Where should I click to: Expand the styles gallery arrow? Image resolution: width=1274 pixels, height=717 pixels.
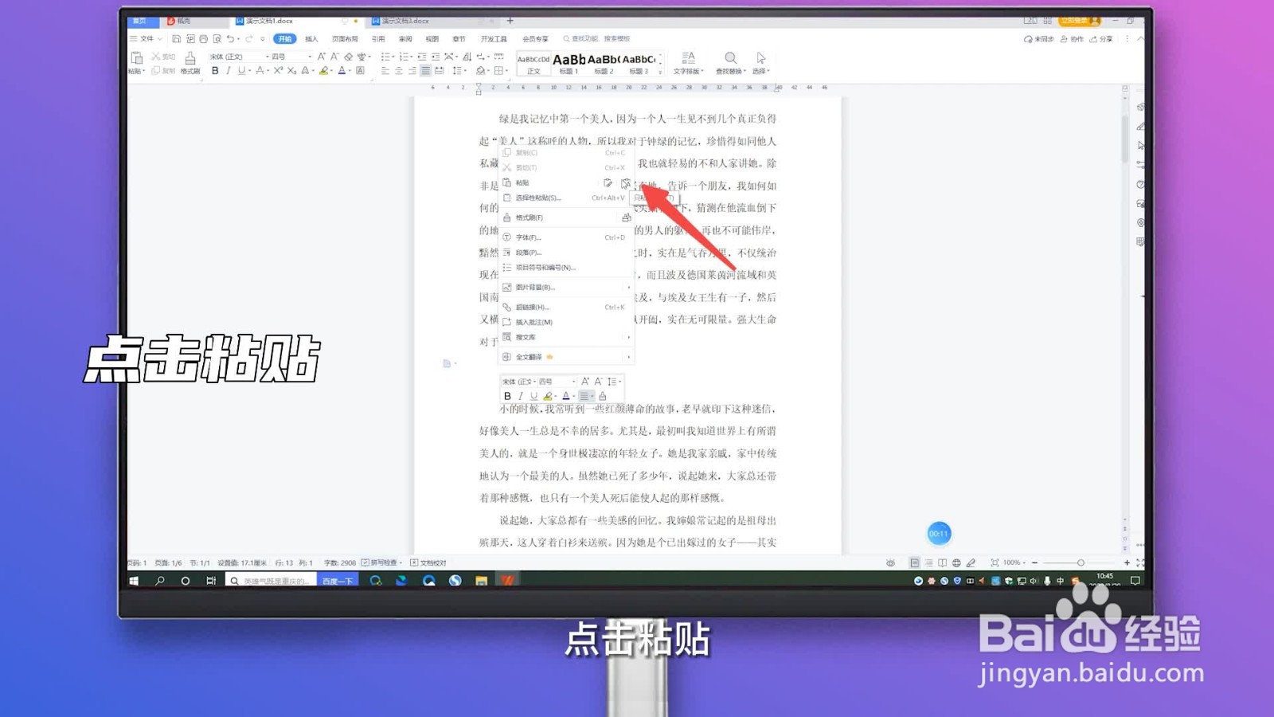[660, 72]
